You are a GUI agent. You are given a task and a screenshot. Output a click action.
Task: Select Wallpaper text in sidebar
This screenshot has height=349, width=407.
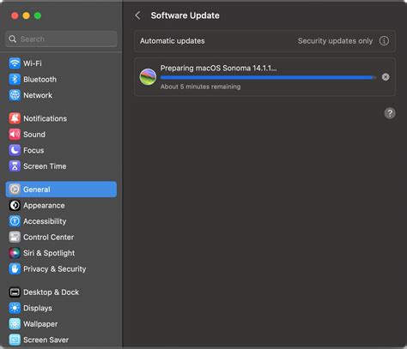[40, 324]
